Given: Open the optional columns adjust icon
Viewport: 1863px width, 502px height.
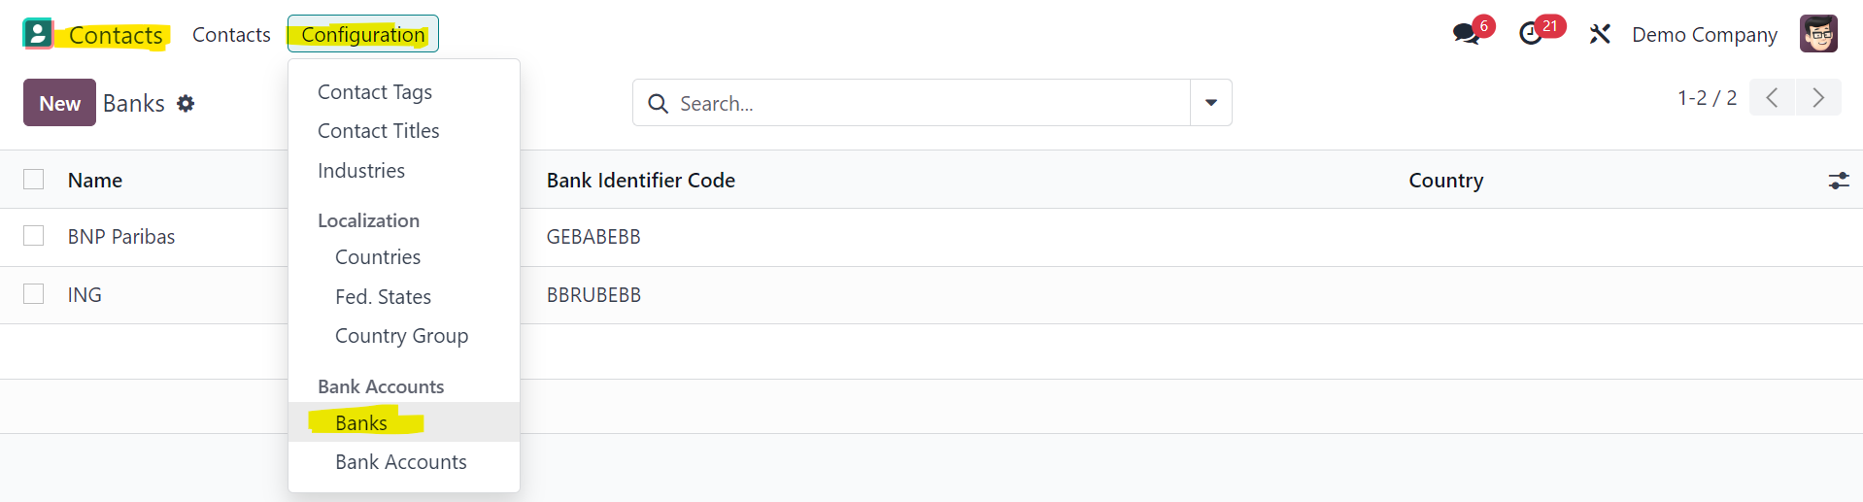Looking at the screenshot, I should tap(1839, 181).
